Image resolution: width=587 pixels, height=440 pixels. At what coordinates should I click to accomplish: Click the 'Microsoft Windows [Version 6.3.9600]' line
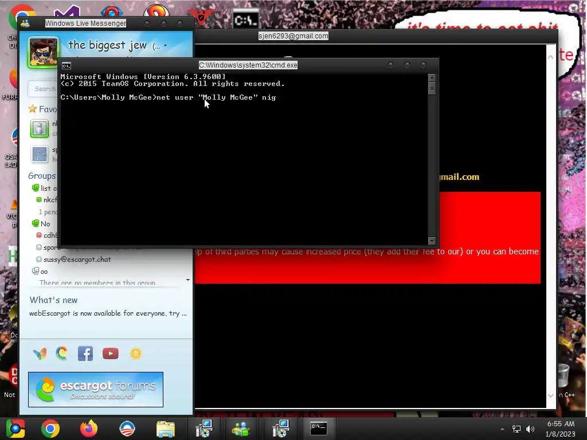143,77
